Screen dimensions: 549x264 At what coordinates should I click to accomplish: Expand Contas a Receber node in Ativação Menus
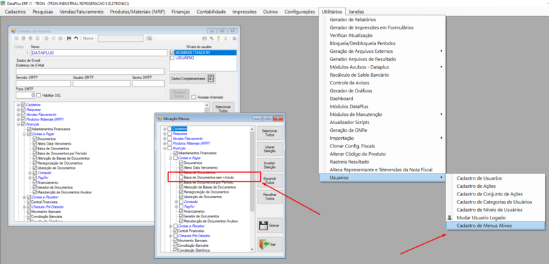pos(170,226)
